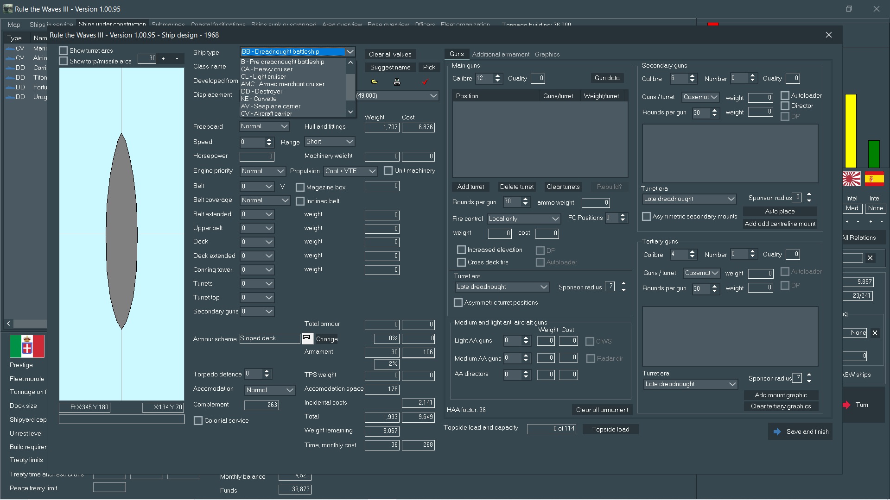Enable Show turret arcs checkbox
Viewport: 890px width, 500px height.
pos(64,51)
